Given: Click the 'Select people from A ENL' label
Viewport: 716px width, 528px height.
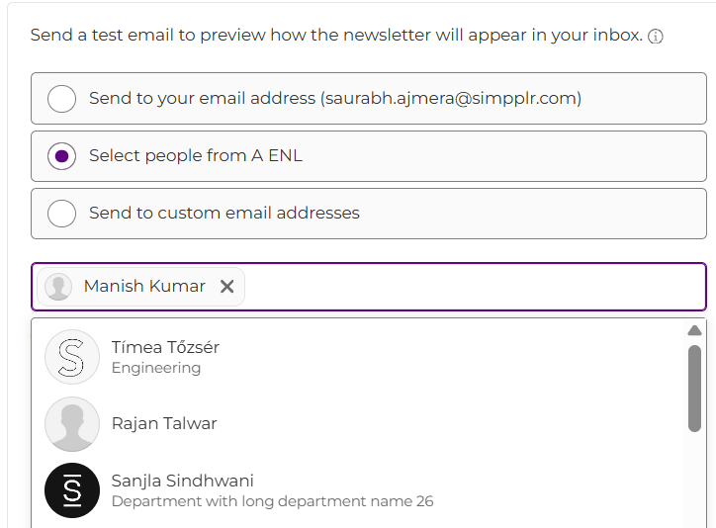Looking at the screenshot, I should pyautogui.click(x=196, y=156).
